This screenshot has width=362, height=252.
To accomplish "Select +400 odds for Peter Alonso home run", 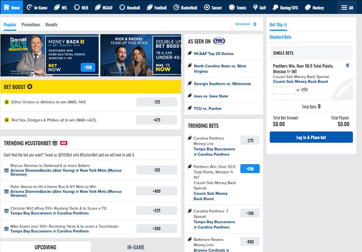I will click(157, 191).
